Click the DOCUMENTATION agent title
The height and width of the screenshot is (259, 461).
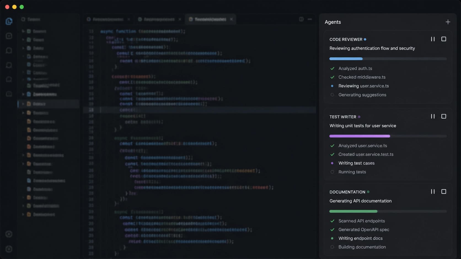pyautogui.click(x=347, y=192)
